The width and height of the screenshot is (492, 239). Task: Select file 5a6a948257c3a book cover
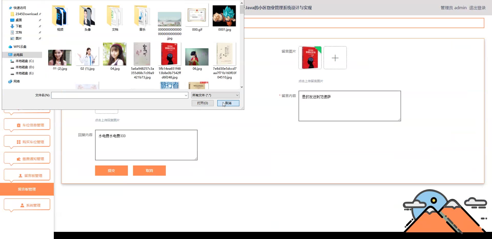142,54
